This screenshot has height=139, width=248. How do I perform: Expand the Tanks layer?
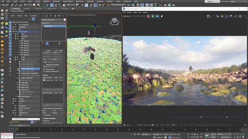click(x=13, y=110)
